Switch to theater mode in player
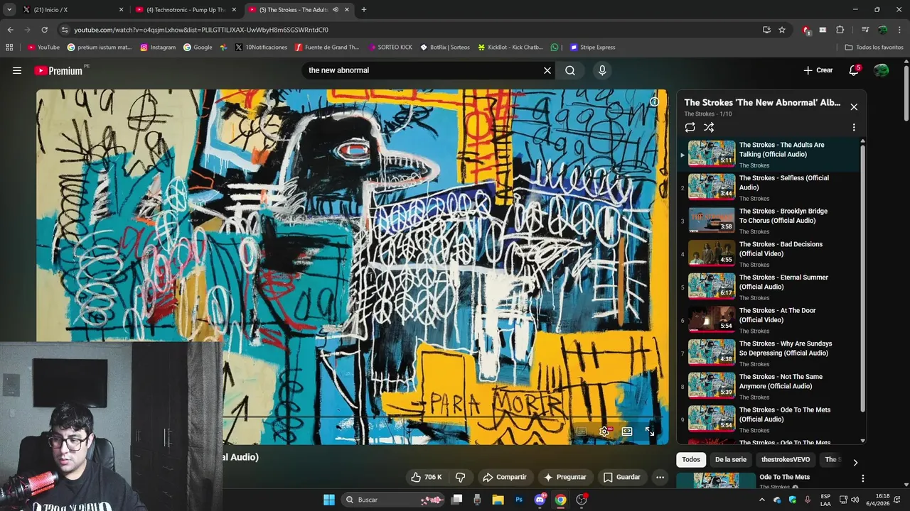 [x=627, y=431]
